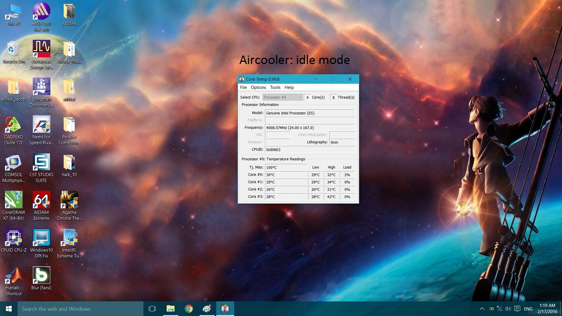
Task: Open the taskbar clock 1:19 AM
Action: 547,308
